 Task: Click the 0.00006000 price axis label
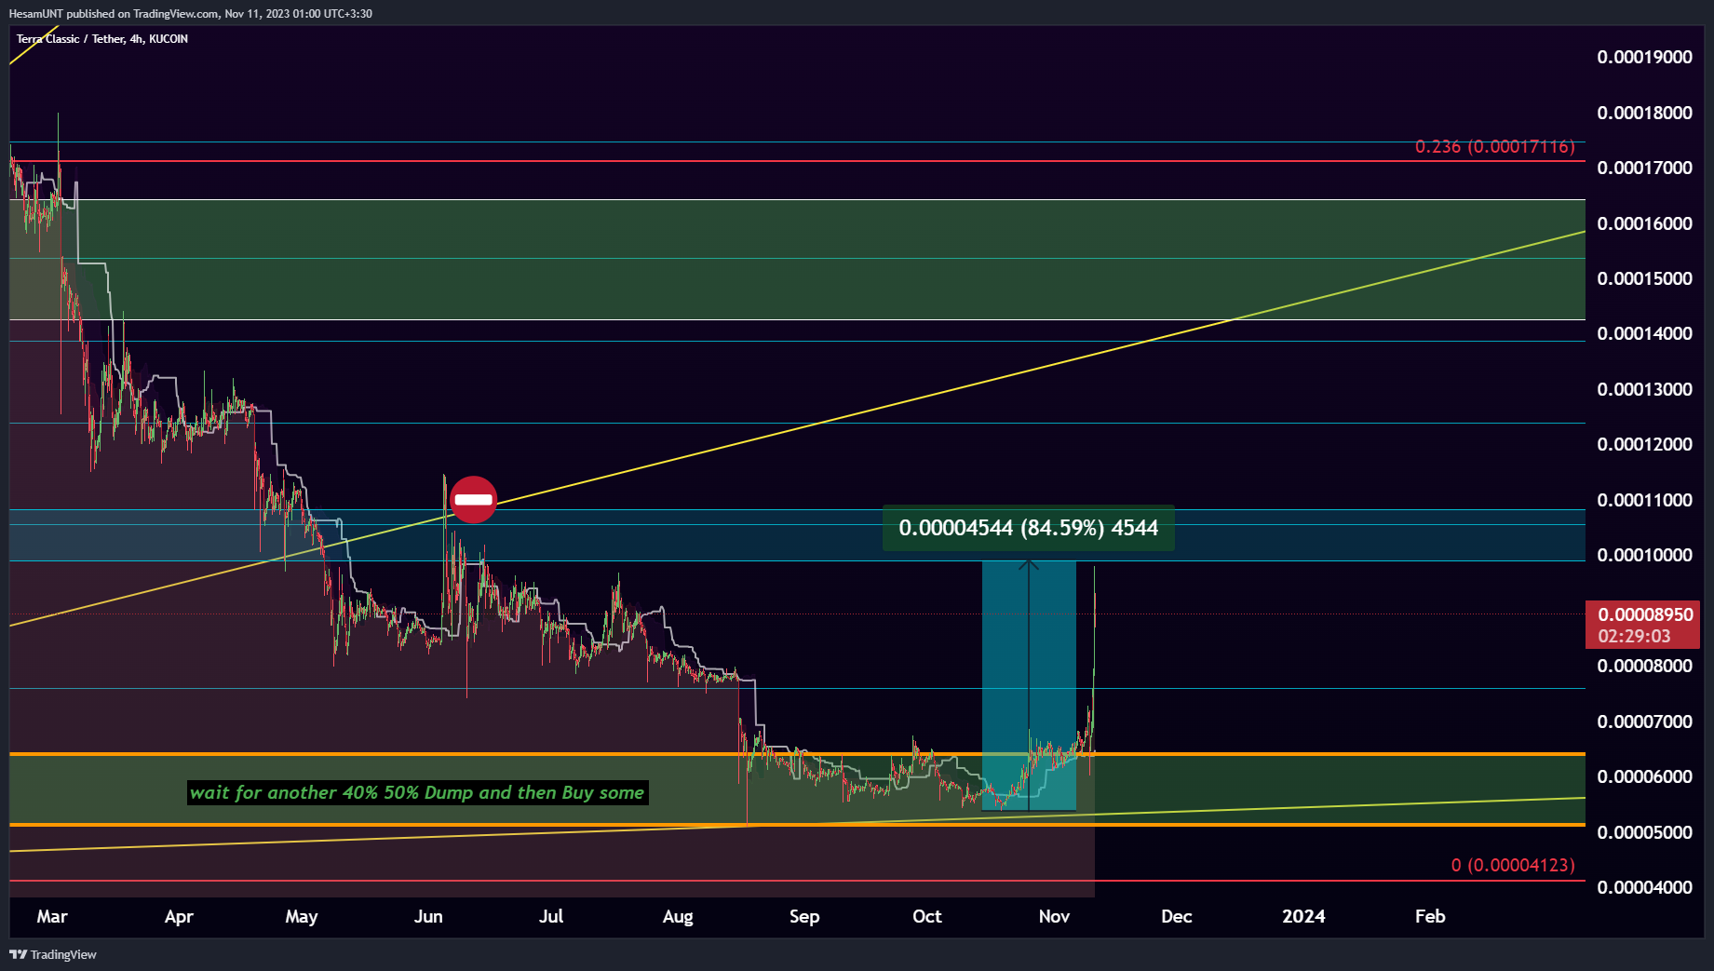pyautogui.click(x=1644, y=776)
